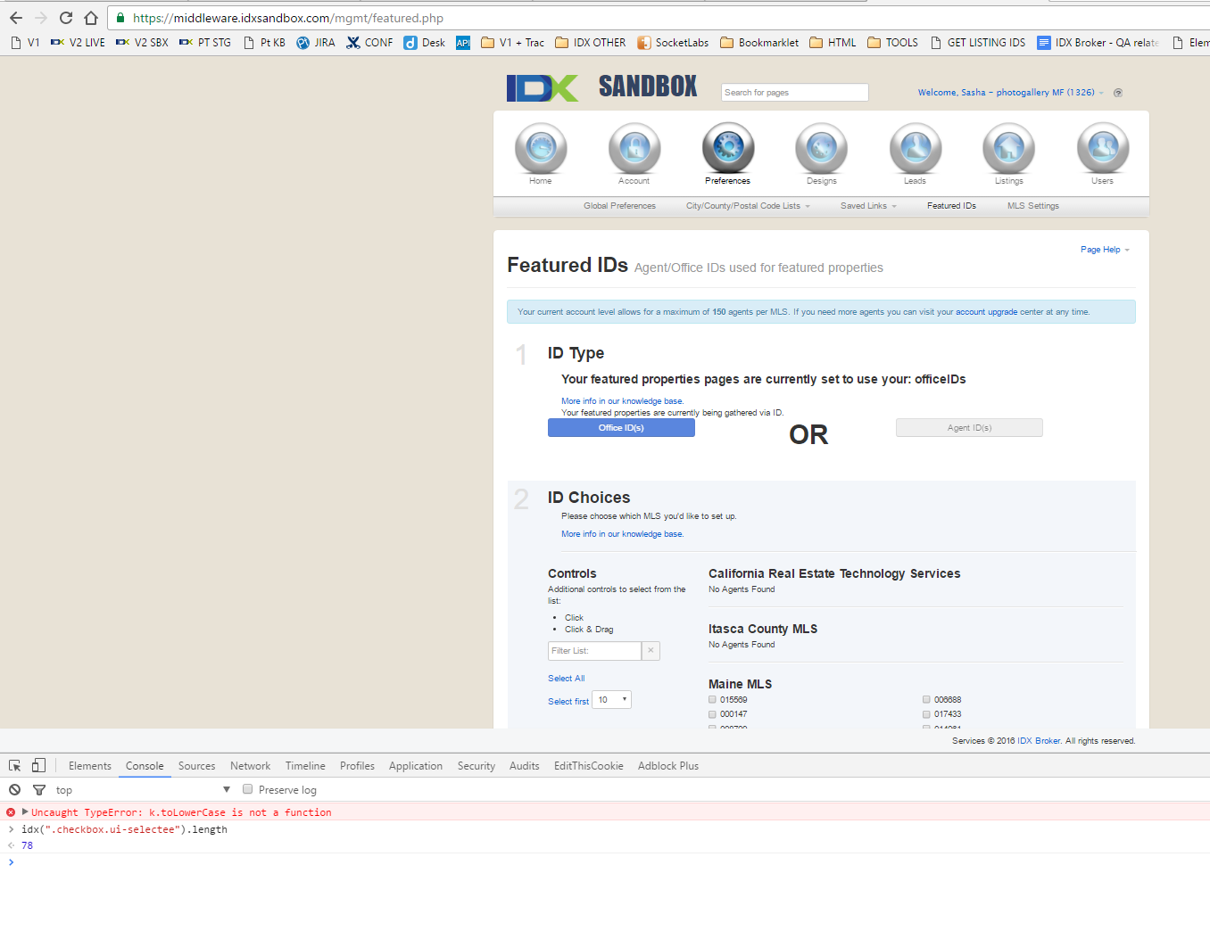Switch to DevTools Security tab
The height and width of the screenshot is (939, 1210).
coord(477,766)
